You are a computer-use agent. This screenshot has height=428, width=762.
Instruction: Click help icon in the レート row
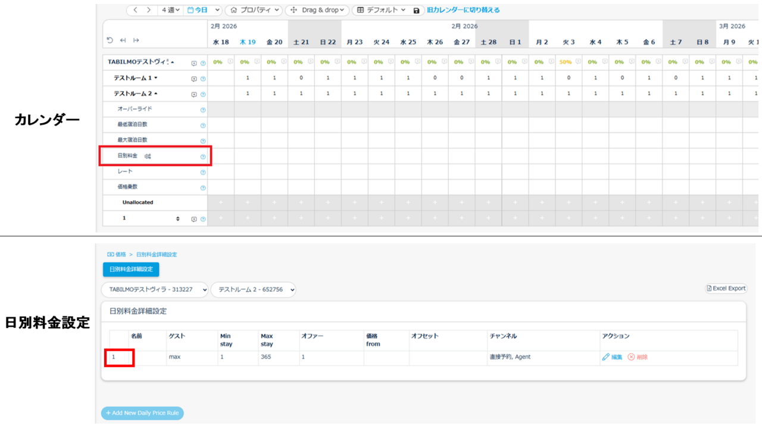coord(203,173)
